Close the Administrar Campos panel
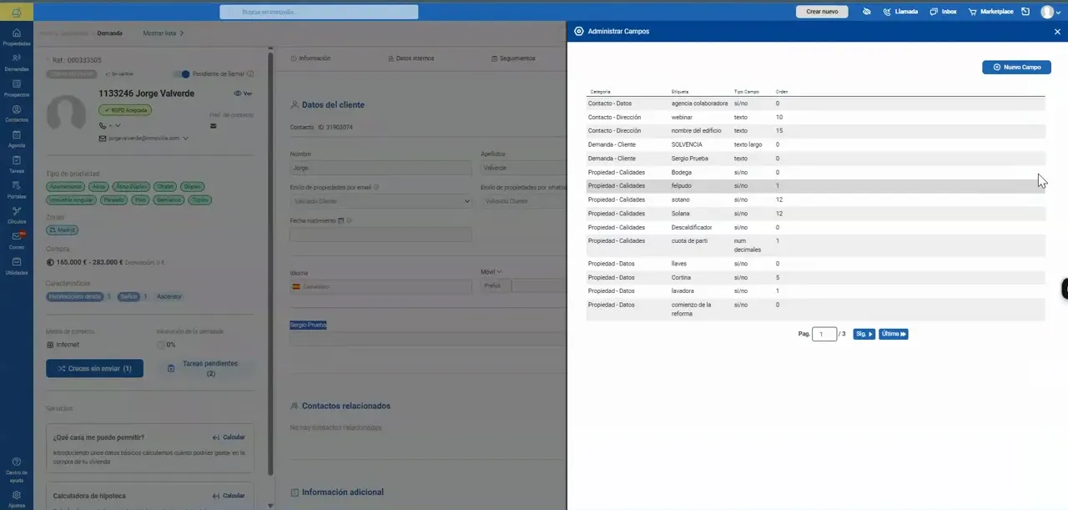 (1057, 32)
